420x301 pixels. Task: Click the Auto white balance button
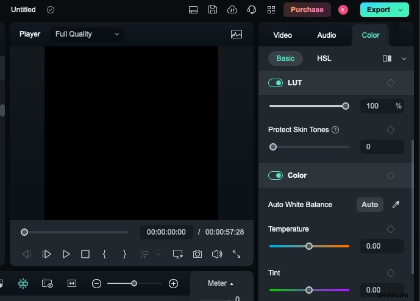pos(369,205)
